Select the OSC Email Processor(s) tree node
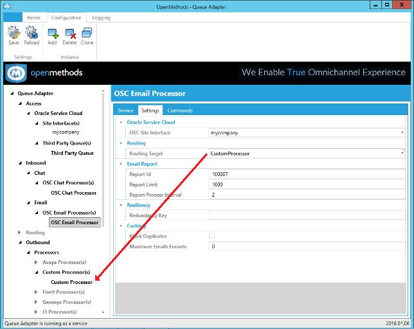 click(69, 213)
